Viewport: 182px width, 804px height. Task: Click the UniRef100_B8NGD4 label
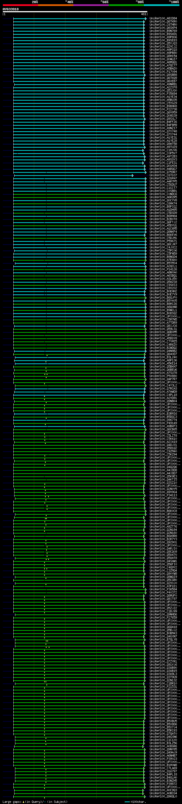point(163,257)
